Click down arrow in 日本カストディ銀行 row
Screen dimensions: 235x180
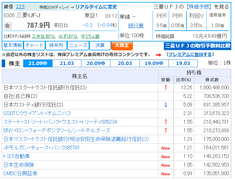click(x=166, y=105)
